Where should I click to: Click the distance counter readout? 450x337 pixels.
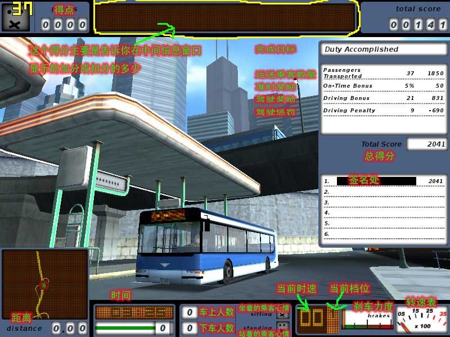(69, 328)
